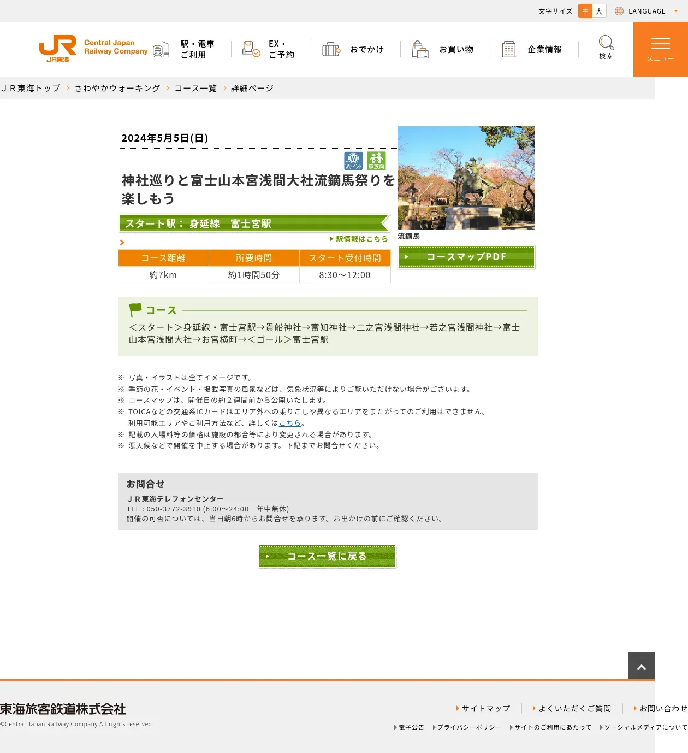Image resolution: width=688 pixels, height=753 pixels.
Task: Click the コース一覧に戻る button
Action: click(327, 556)
